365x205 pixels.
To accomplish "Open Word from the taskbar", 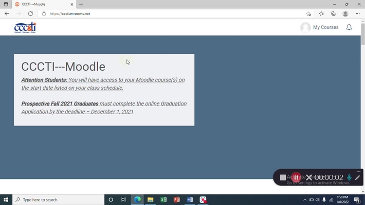I will coord(190,200).
